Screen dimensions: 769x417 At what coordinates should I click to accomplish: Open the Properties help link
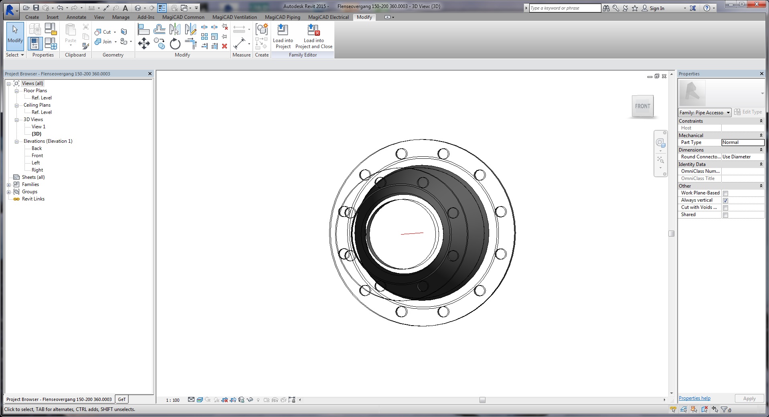tap(694, 398)
